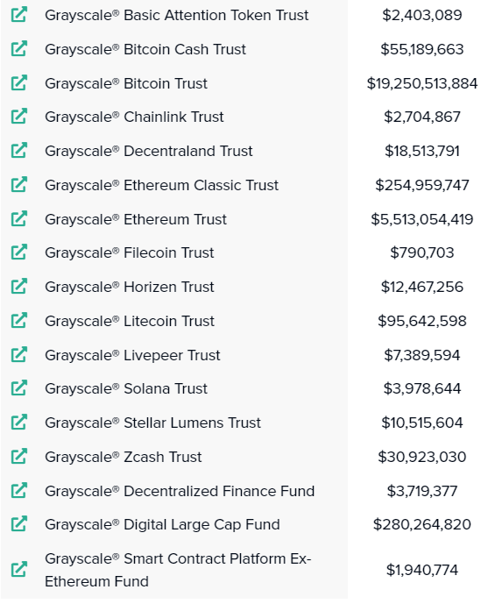Click external link icon beside Ethereum Trust
The image size is (488, 604).
(19, 219)
